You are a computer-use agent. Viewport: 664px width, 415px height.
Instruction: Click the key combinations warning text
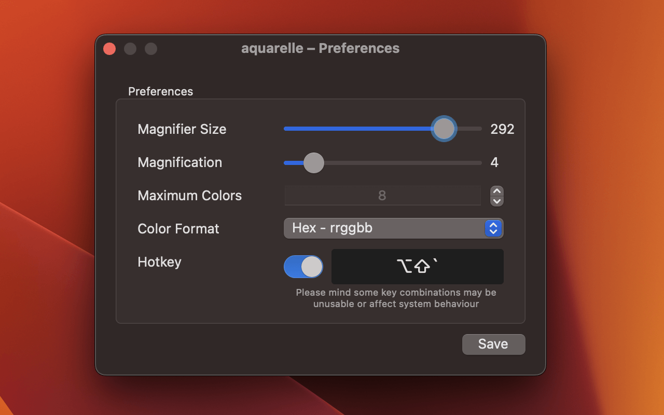tap(396, 298)
